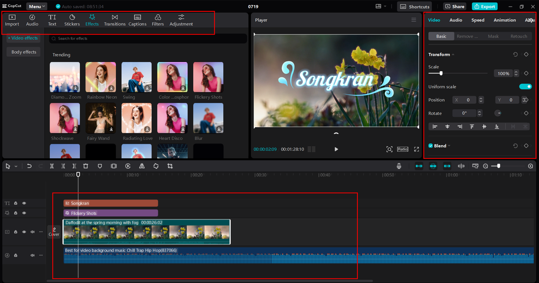539x283 pixels.
Task: Toggle main track magnet snapping
Action: [x=419, y=166]
